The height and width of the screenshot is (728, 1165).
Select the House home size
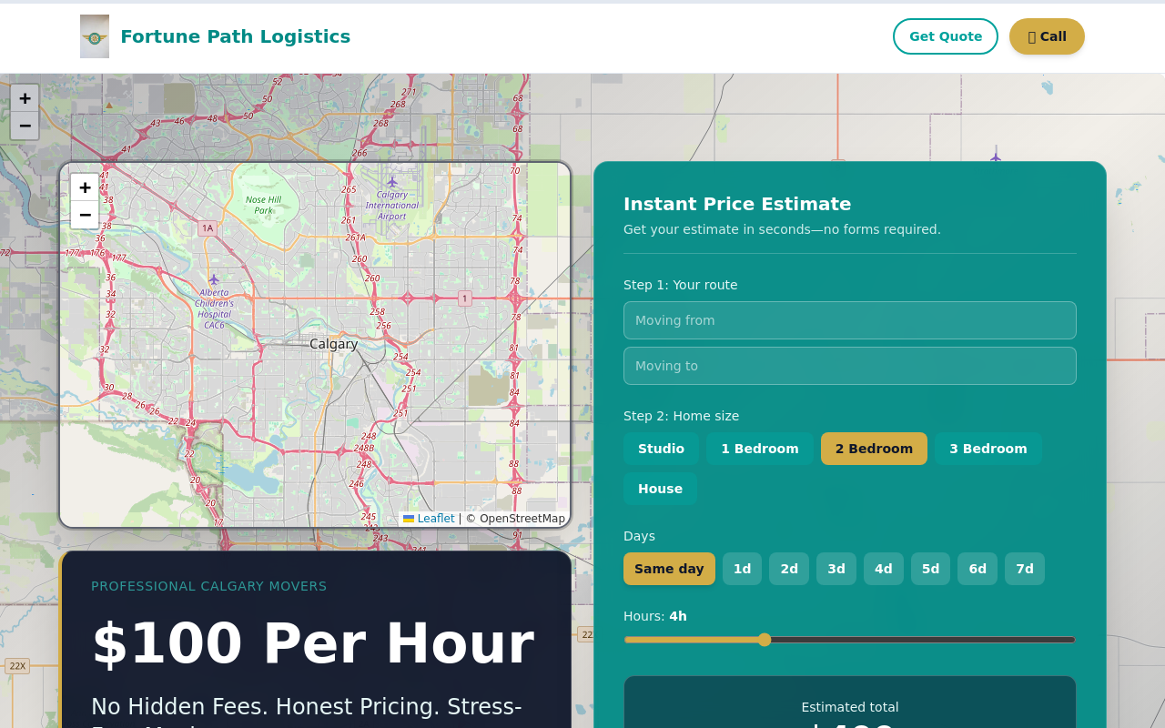click(660, 489)
